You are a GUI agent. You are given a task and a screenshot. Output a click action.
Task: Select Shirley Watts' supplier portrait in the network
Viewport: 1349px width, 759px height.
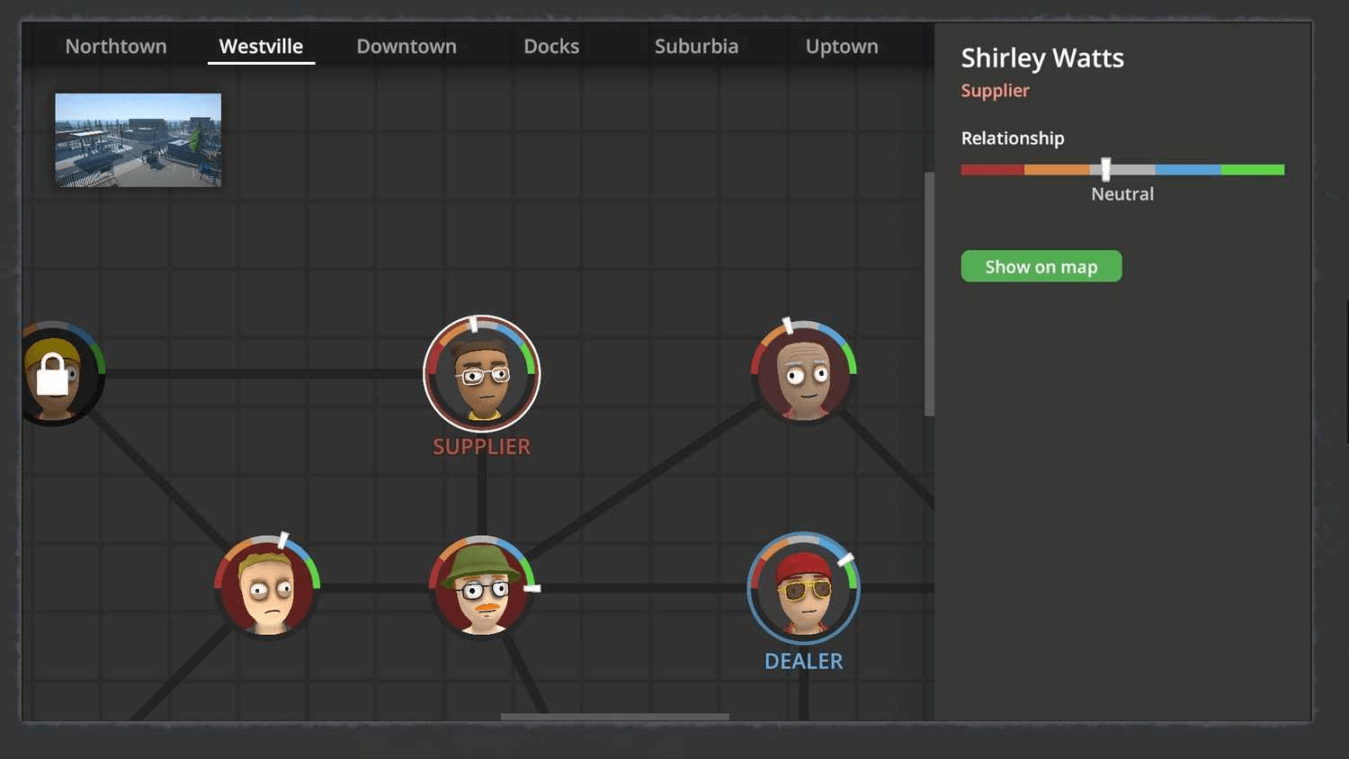pyautogui.click(x=482, y=373)
